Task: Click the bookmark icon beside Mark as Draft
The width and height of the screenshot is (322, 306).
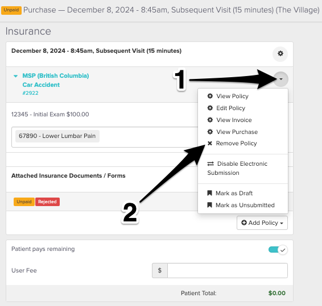Action: (210, 193)
